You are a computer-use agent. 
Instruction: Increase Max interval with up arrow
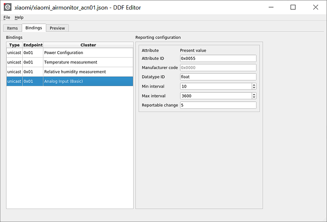click(x=254, y=94)
